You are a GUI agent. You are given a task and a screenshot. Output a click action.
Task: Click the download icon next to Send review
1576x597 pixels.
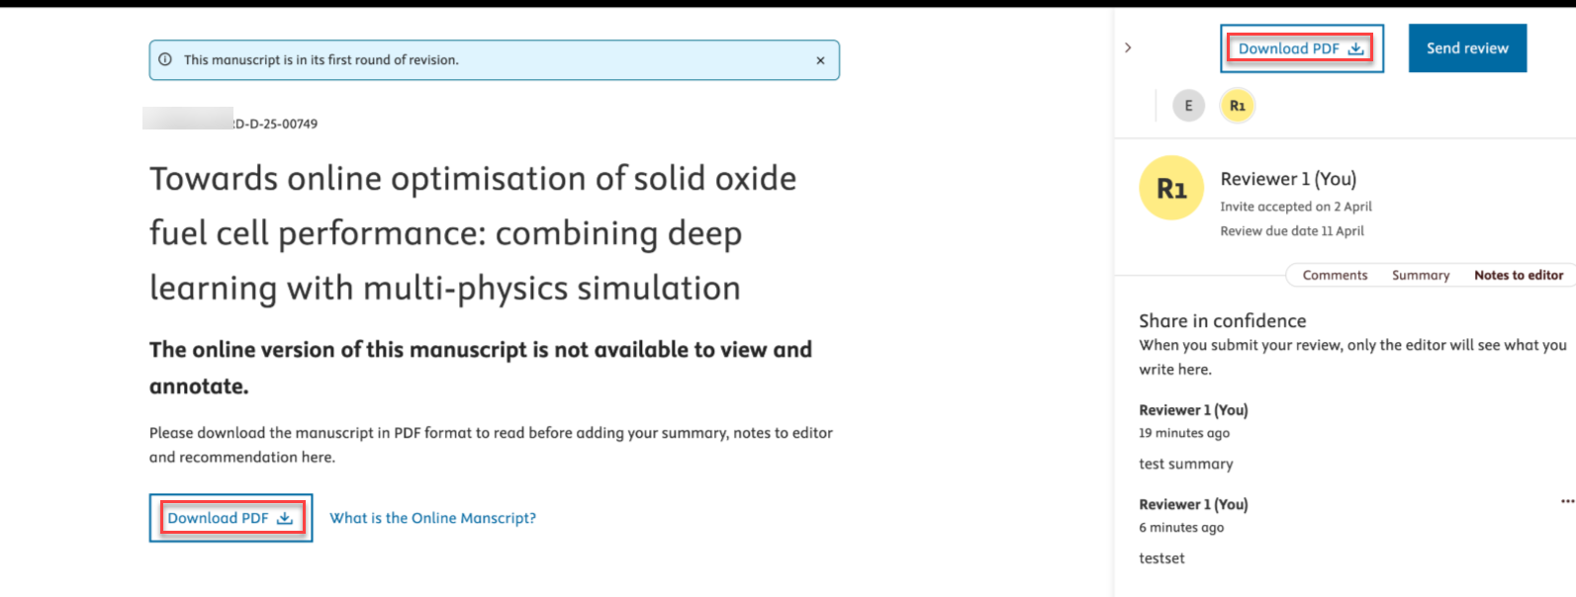click(x=1356, y=48)
